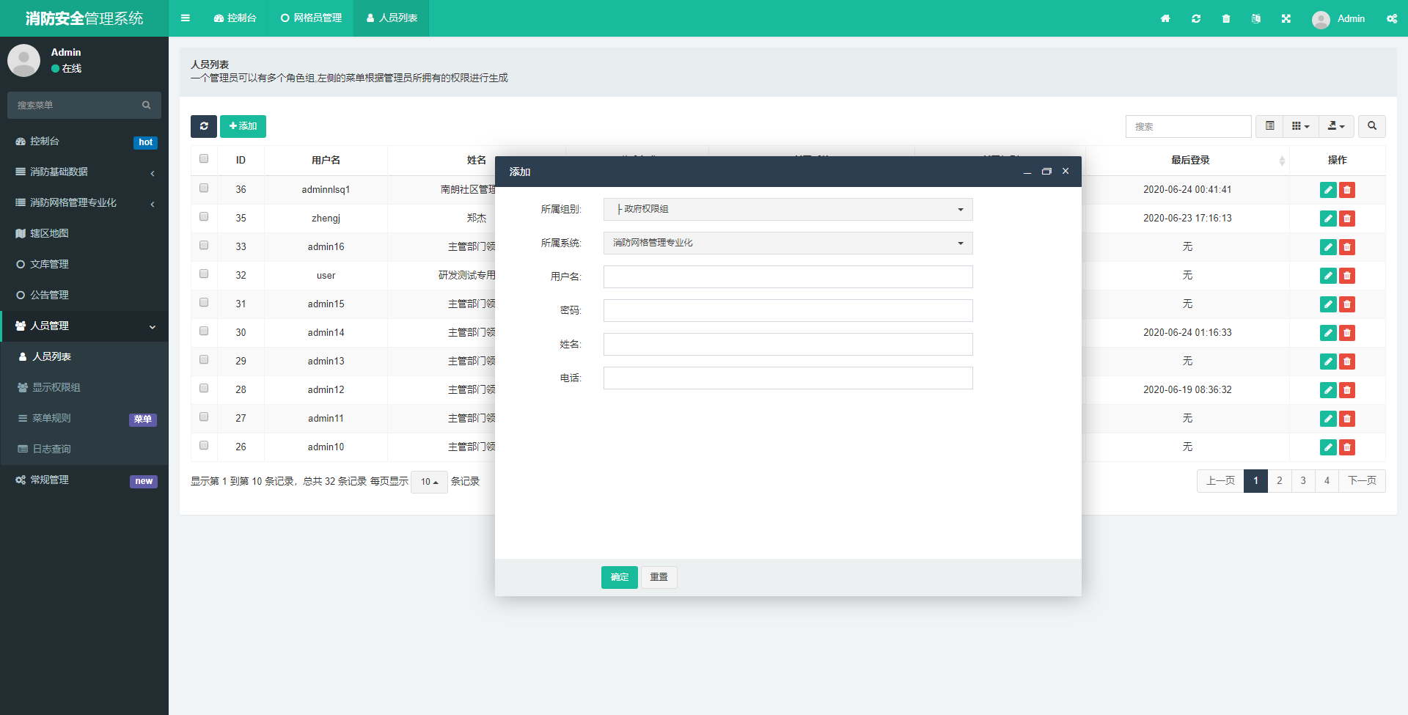Select 人员列表 top tab
The width and height of the screenshot is (1408, 715).
392,18
